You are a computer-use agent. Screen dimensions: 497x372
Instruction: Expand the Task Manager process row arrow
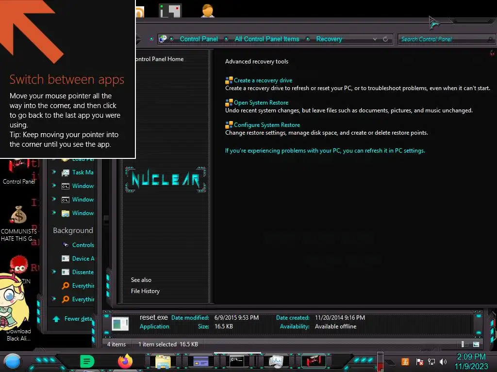coord(54,172)
